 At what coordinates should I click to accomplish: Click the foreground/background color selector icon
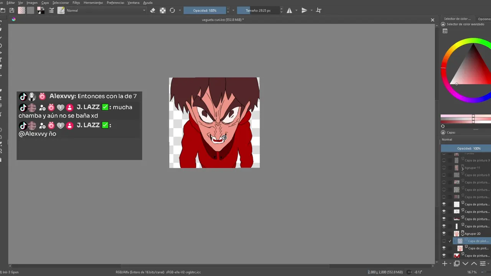41,10
